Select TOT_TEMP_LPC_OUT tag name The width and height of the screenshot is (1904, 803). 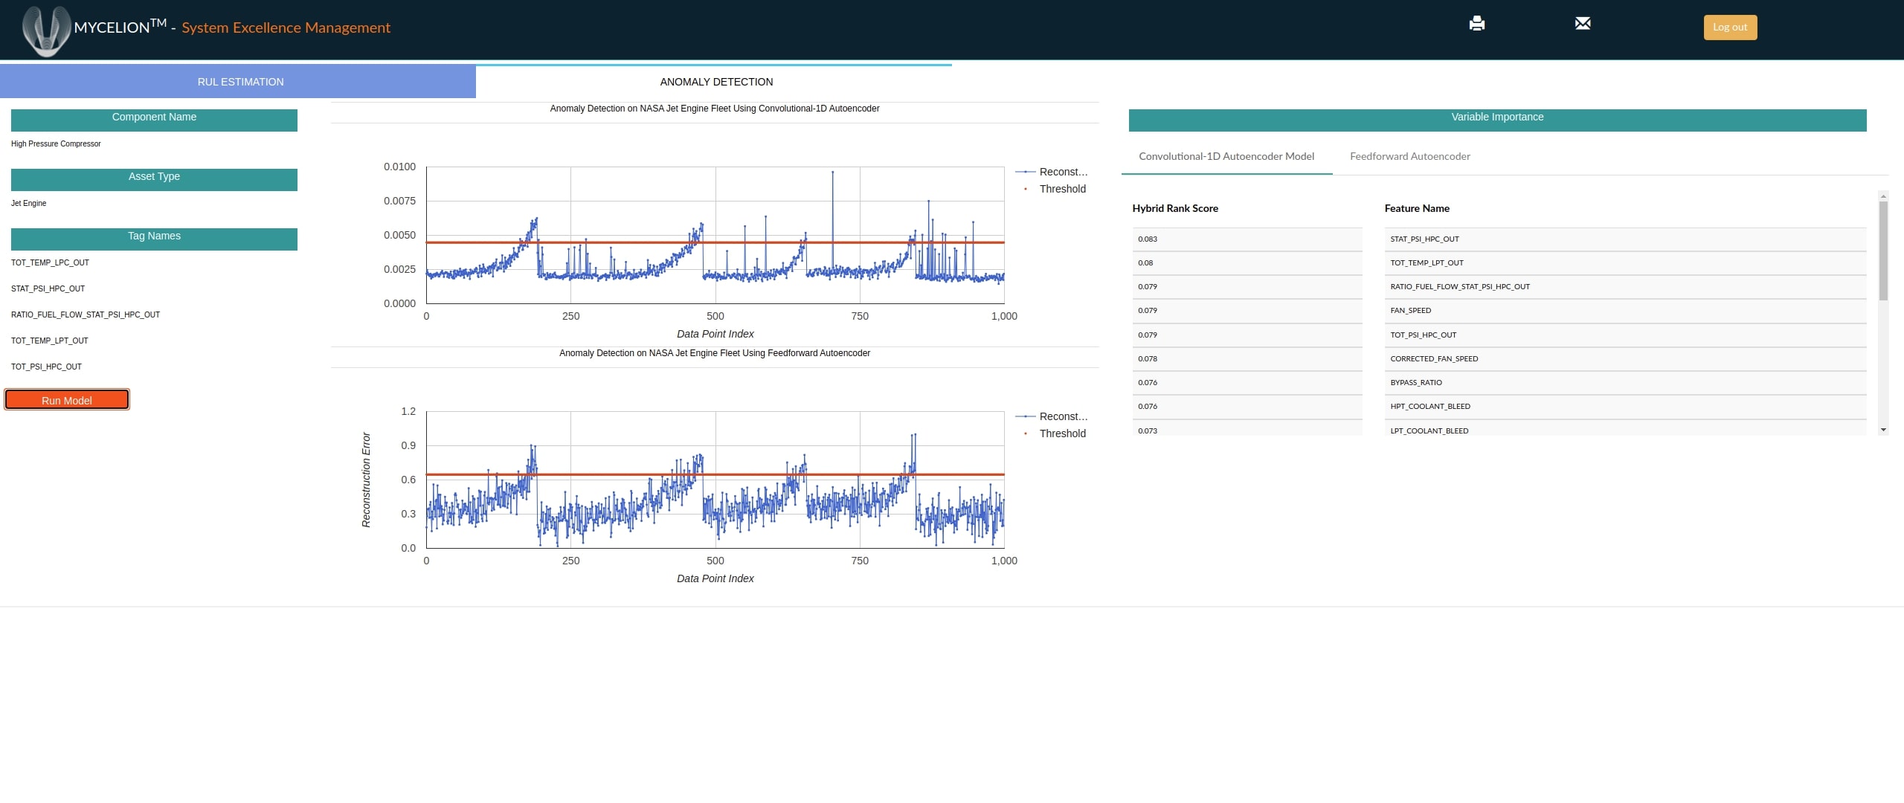(x=50, y=262)
